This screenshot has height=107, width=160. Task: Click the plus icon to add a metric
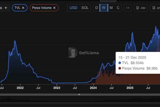[x=6, y=8]
